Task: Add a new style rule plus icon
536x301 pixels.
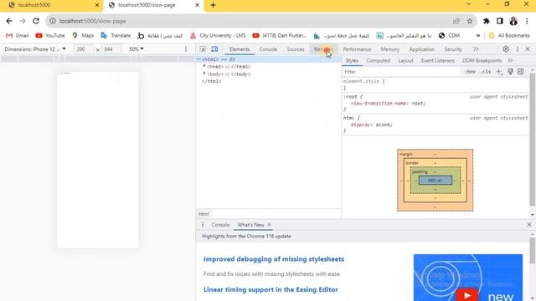Action: click(499, 72)
